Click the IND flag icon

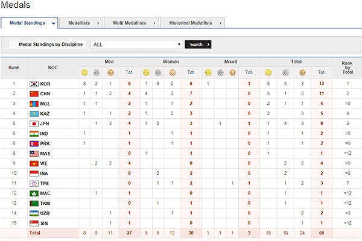click(34, 134)
